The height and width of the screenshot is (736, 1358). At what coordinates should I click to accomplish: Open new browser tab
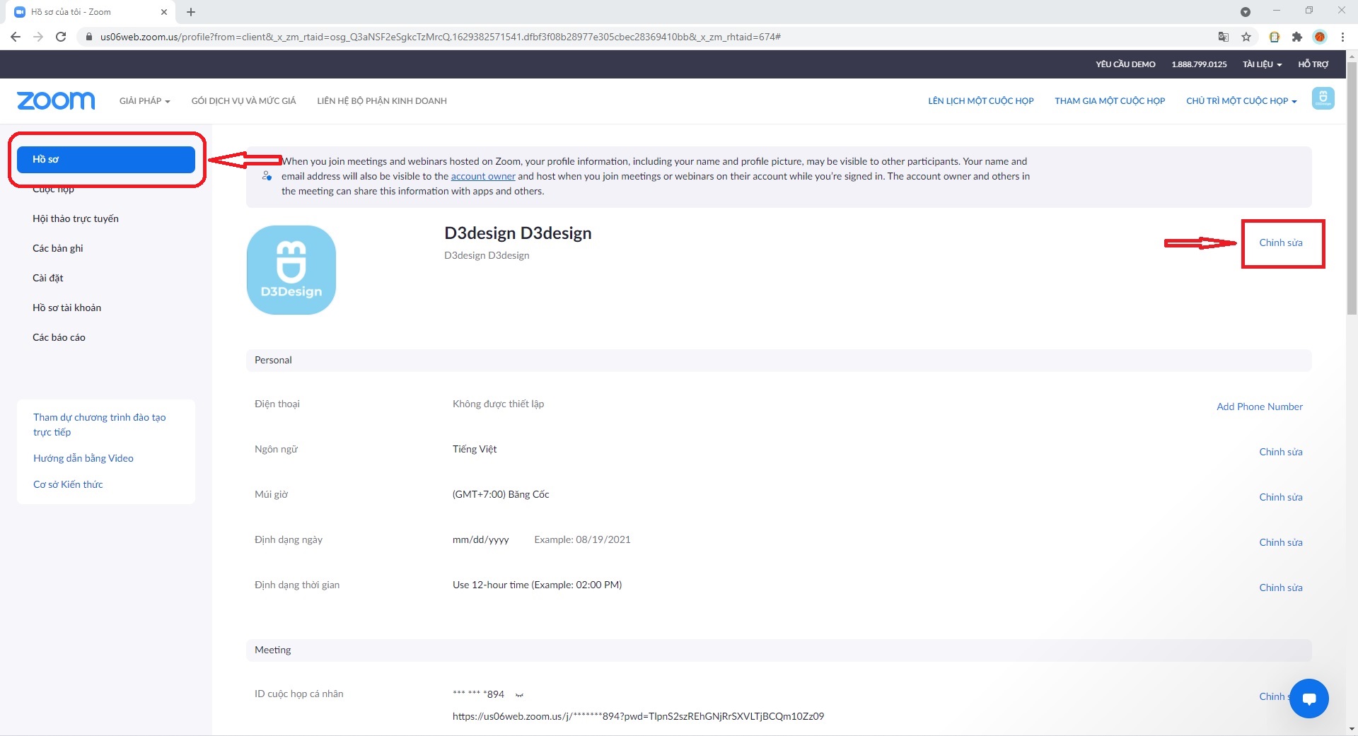(x=191, y=12)
